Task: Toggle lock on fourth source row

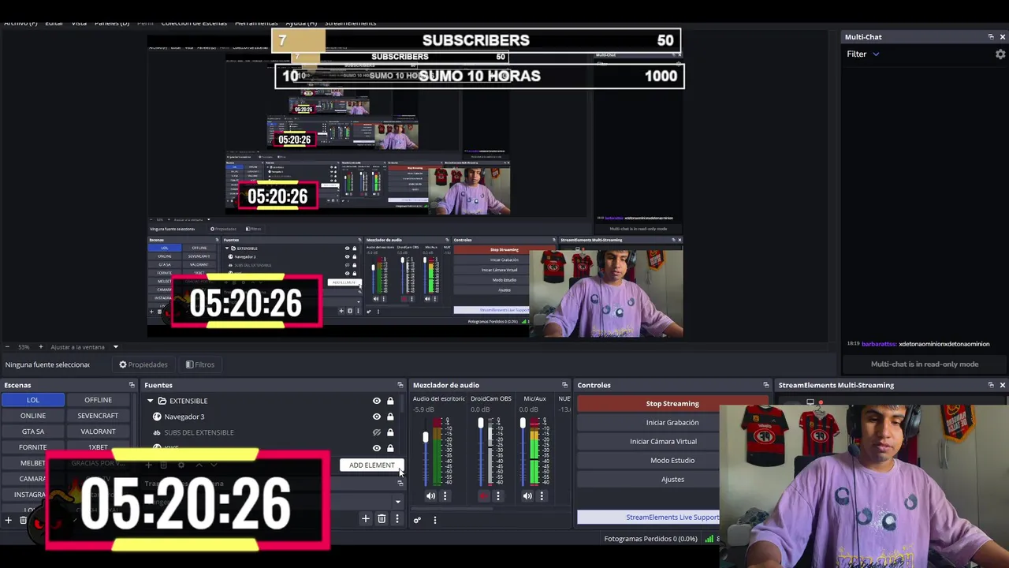Action: click(x=390, y=448)
